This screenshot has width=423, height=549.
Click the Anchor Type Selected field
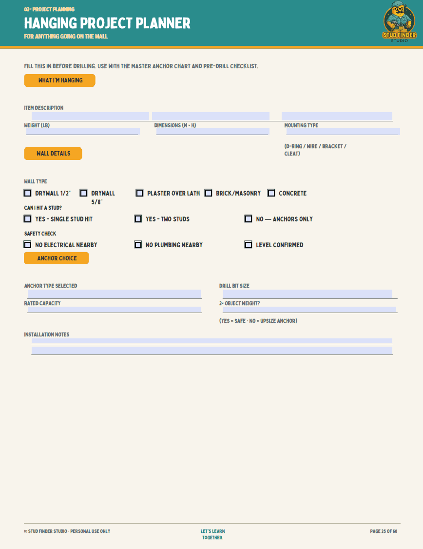(115, 294)
